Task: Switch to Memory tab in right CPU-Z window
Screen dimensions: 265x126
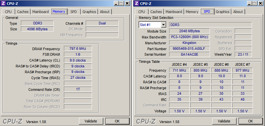Action: pyautogui.click(x=192, y=12)
